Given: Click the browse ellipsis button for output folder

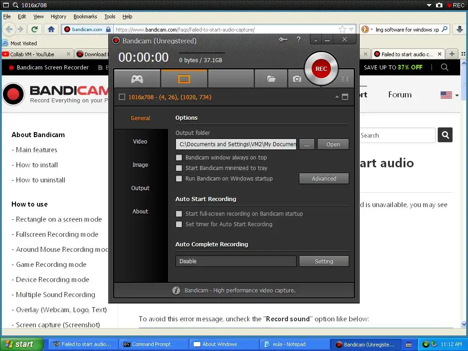Looking at the screenshot, I should pyautogui.click(x=307, y=144).
